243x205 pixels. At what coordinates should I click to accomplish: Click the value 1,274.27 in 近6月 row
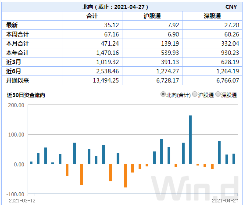click(168, 71)
